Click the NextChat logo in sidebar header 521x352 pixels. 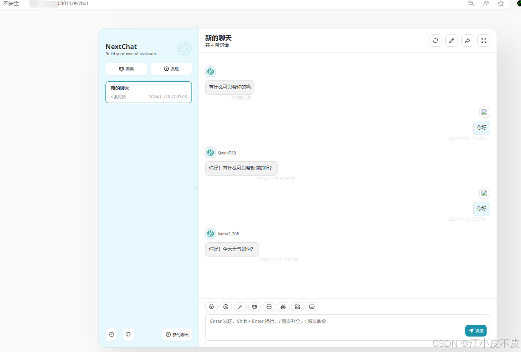click(x=184, y=49)
